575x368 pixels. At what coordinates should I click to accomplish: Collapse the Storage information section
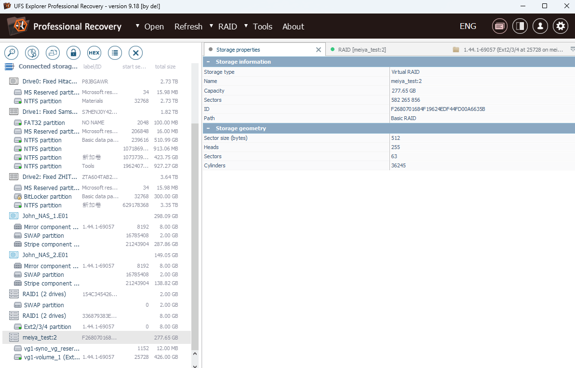[208, 62]
